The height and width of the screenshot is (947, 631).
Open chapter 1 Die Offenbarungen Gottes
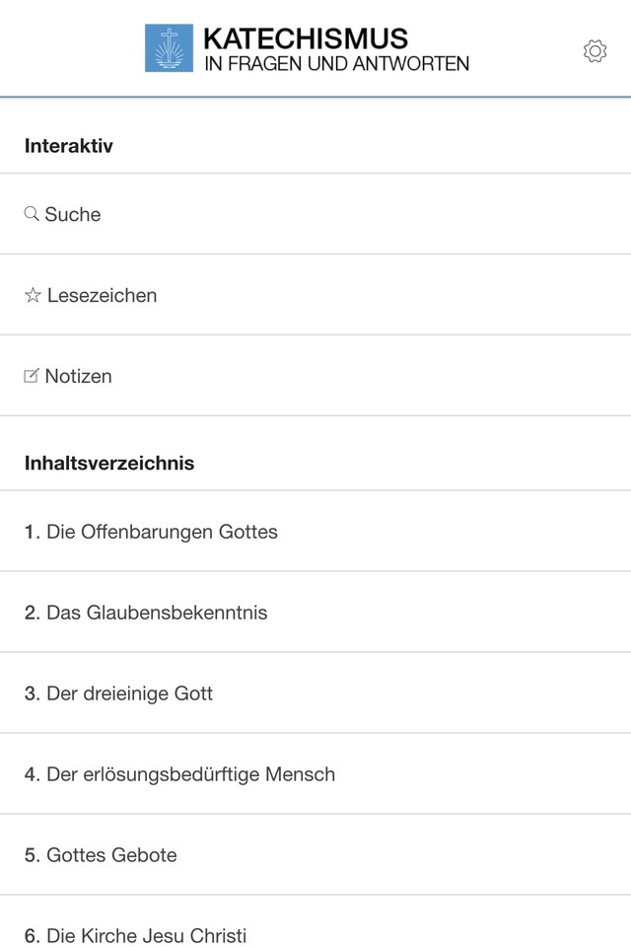point(315,532)
